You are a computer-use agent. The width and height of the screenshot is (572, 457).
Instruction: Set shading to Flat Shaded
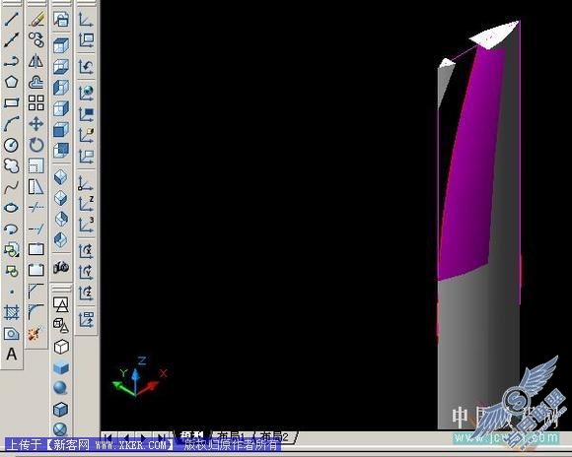61,367
